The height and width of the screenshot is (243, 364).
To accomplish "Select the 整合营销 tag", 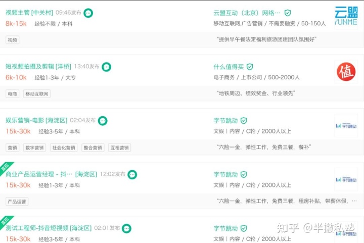I will (93, 148).
